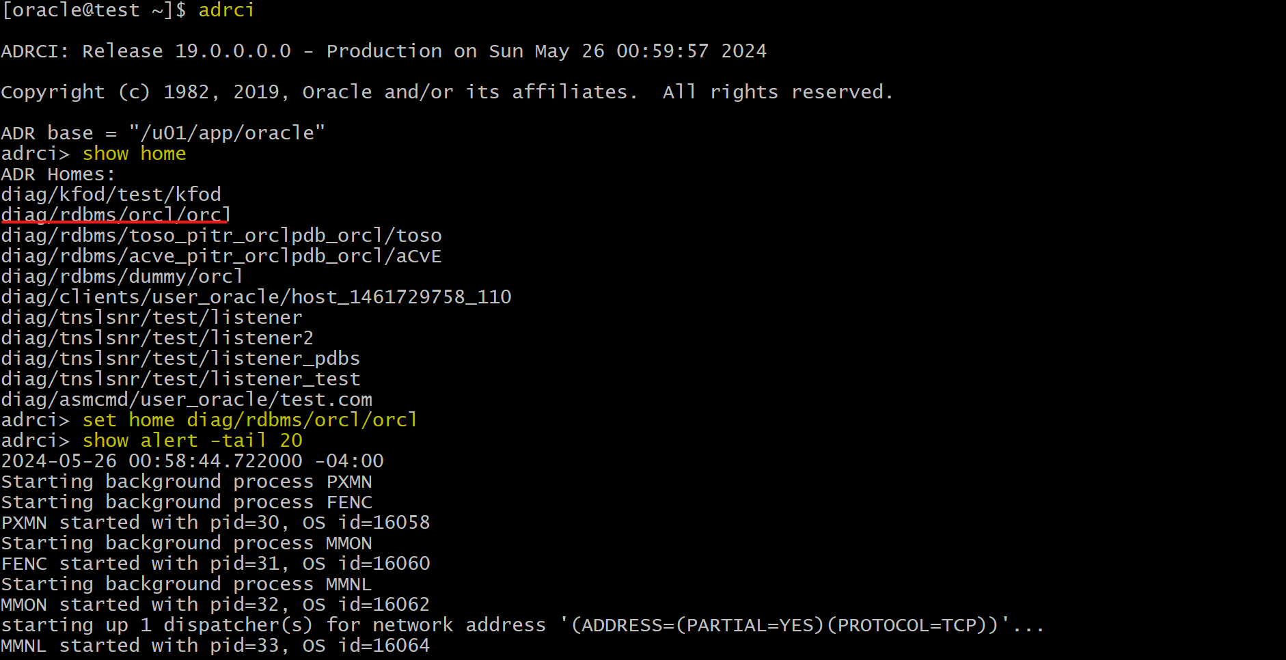Screen dimensions: 1286x660
Task: Click the diag/kfod/test/kfod home line
Action: tap(111, 195)
